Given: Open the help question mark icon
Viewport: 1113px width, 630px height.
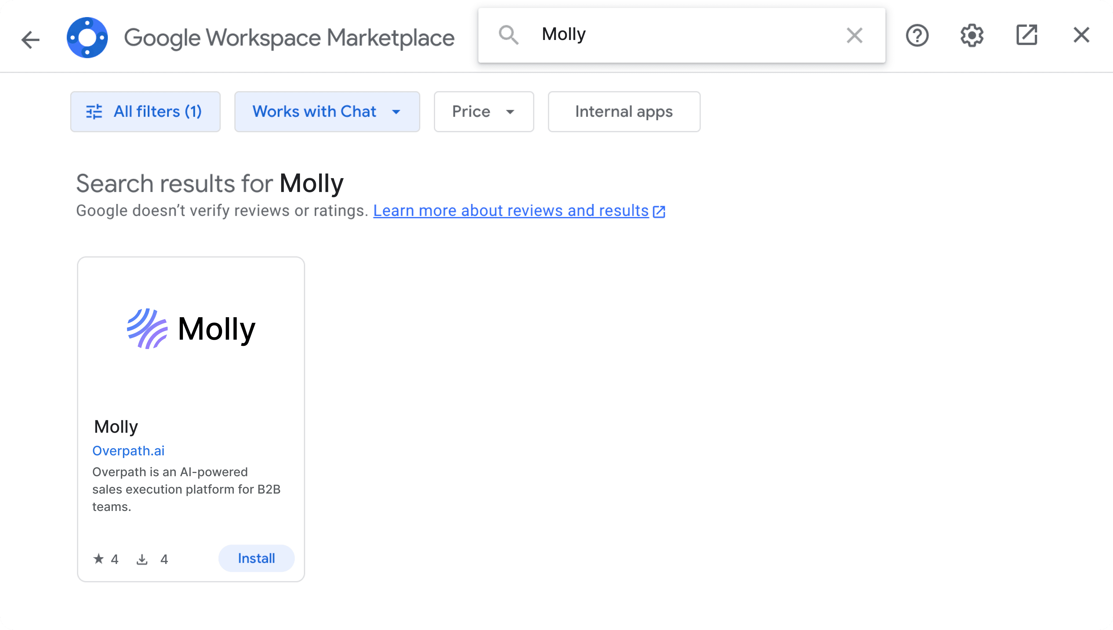Looking at the screenshot, I should coord(917,35).
